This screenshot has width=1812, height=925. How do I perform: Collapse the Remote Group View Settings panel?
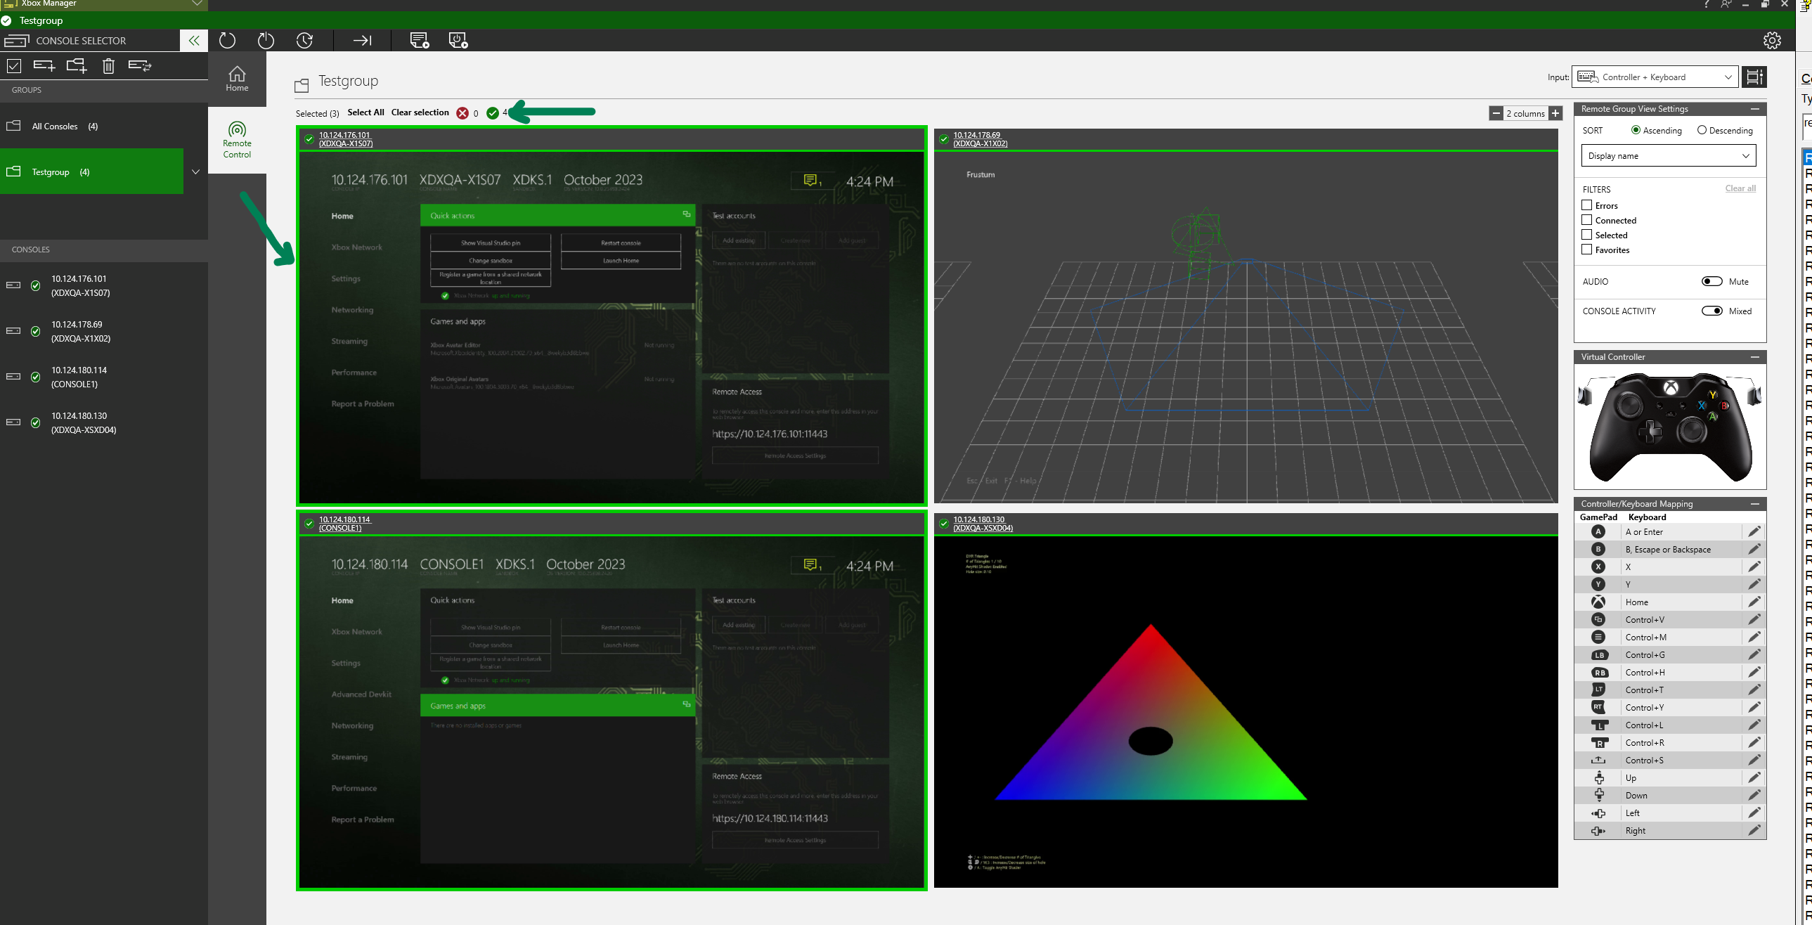[x=1755, y=109]
